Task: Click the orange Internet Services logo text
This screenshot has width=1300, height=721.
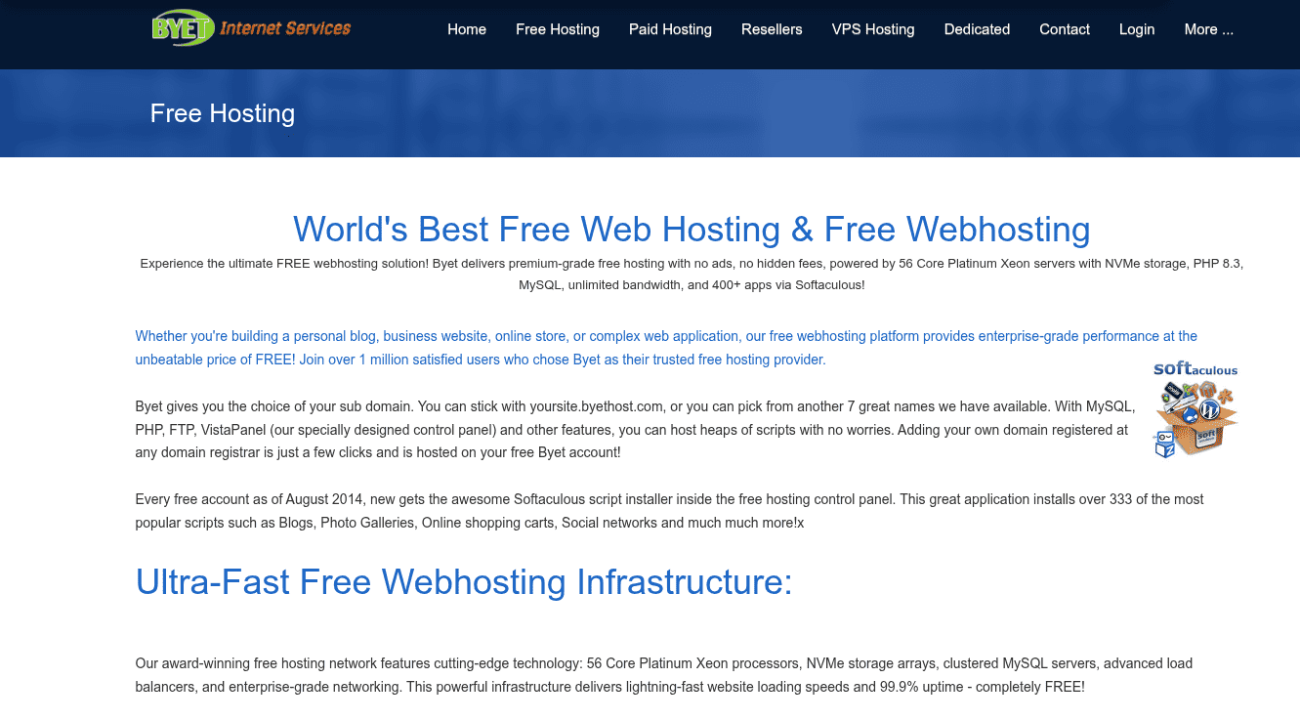Action: pyautogui.click(x=285, y=28)
